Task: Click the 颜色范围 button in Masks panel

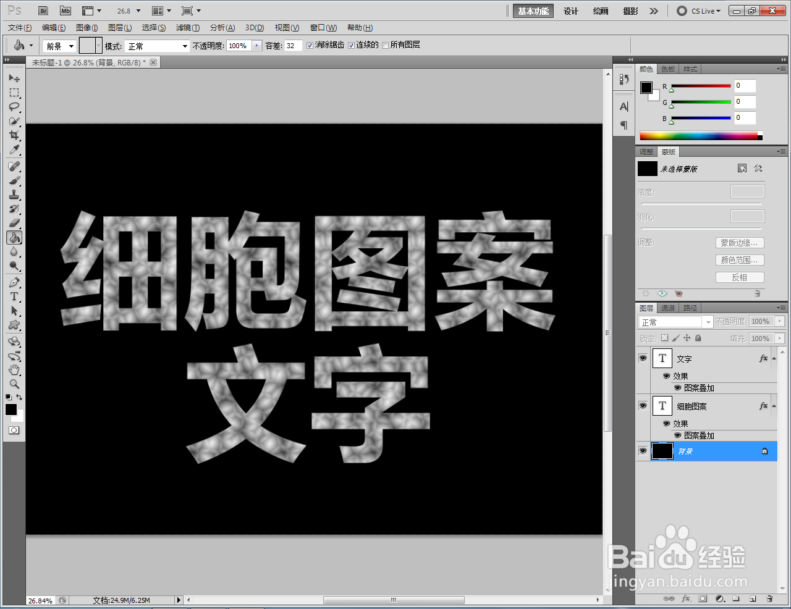Action: click(x=740, y=259)
